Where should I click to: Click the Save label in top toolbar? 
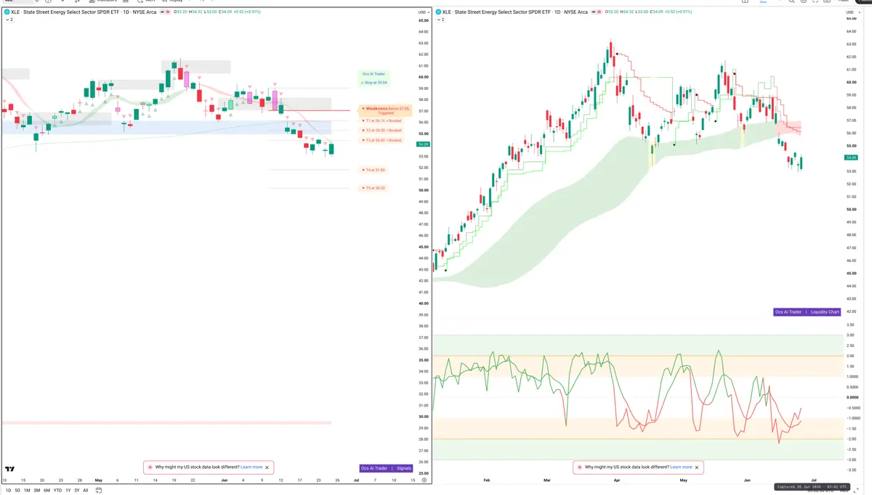coord(763,2)
